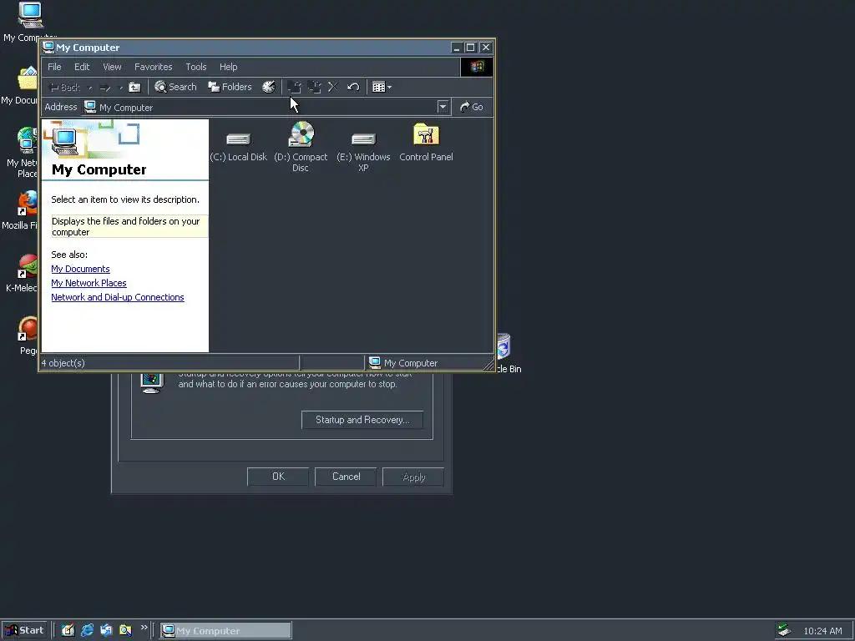Click OK in the System Properties dialog
Screen dimensions: 855x641
pos(278,477)
